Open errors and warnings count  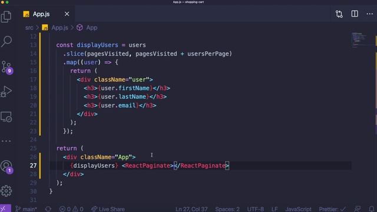coord(71,209)
